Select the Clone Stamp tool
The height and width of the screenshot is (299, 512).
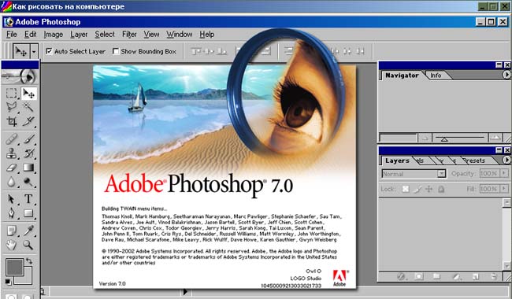(12, 153)
